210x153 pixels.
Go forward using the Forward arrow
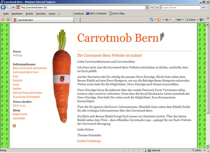pos(9,7)
